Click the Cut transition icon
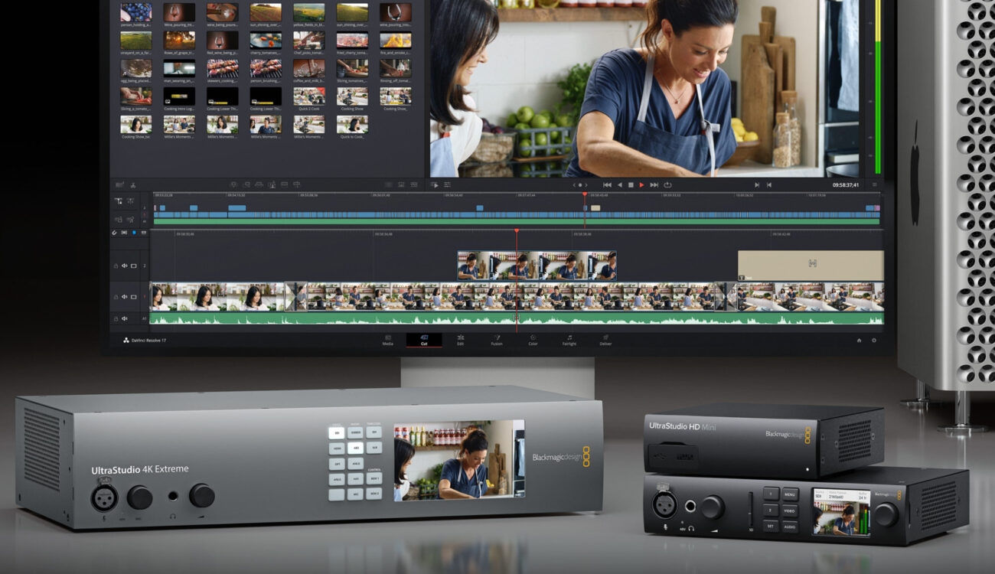The image size is (995, 574). click(389, 184)
